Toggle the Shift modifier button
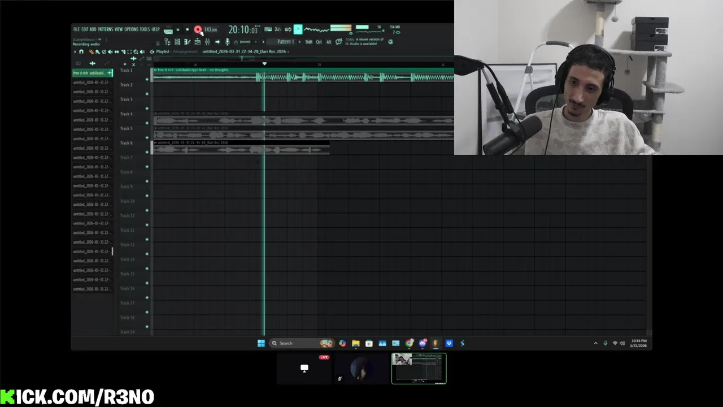 point(309,42)
